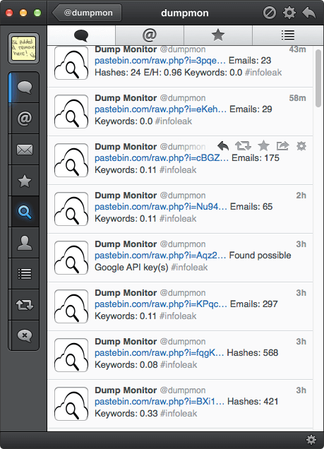Screen dimensions: 324x449
Task: Click the reply arrow in the header
Action: pos(309,13)
